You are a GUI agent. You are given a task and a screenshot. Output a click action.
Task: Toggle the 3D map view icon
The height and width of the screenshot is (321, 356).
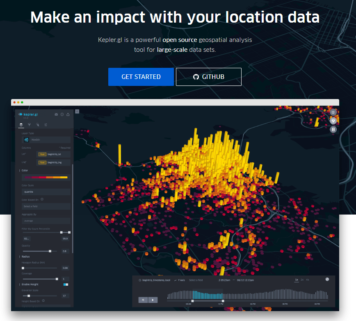point(333,121)
